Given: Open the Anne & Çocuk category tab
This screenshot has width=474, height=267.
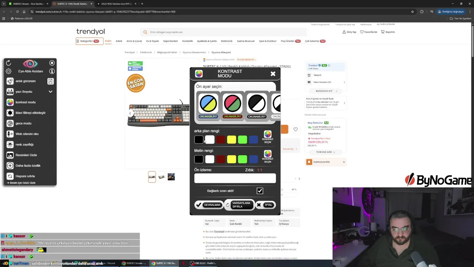Looking at the screenshot, I should pyautogui.click(x=134, y=41).
